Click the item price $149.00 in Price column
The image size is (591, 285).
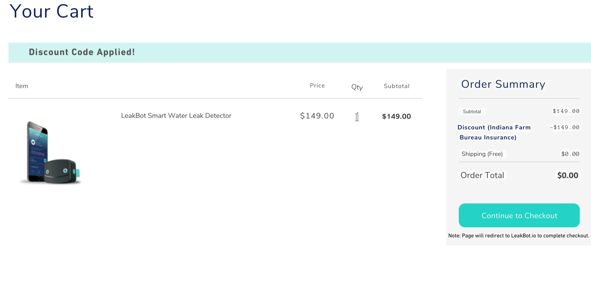(x=317, y=116)
